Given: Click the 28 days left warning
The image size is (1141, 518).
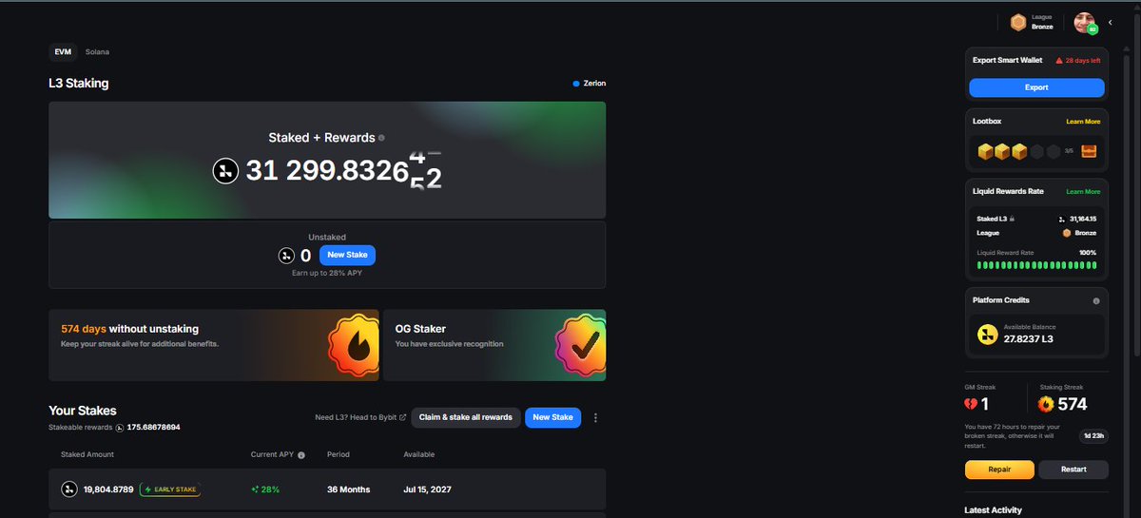Looking at the screenshot, I should 1077,60.
